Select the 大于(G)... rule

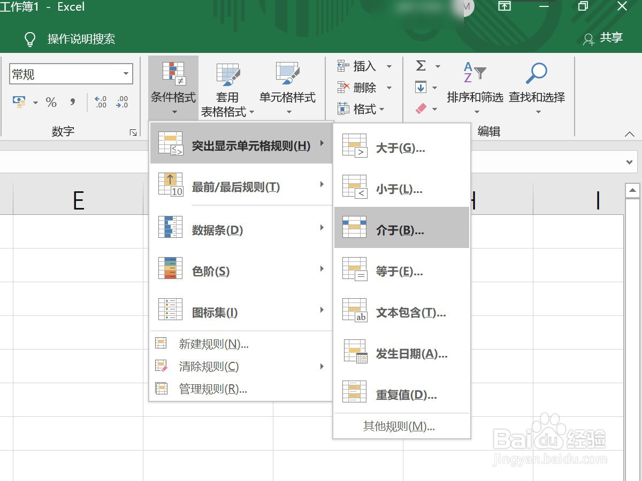coord(402,145)
